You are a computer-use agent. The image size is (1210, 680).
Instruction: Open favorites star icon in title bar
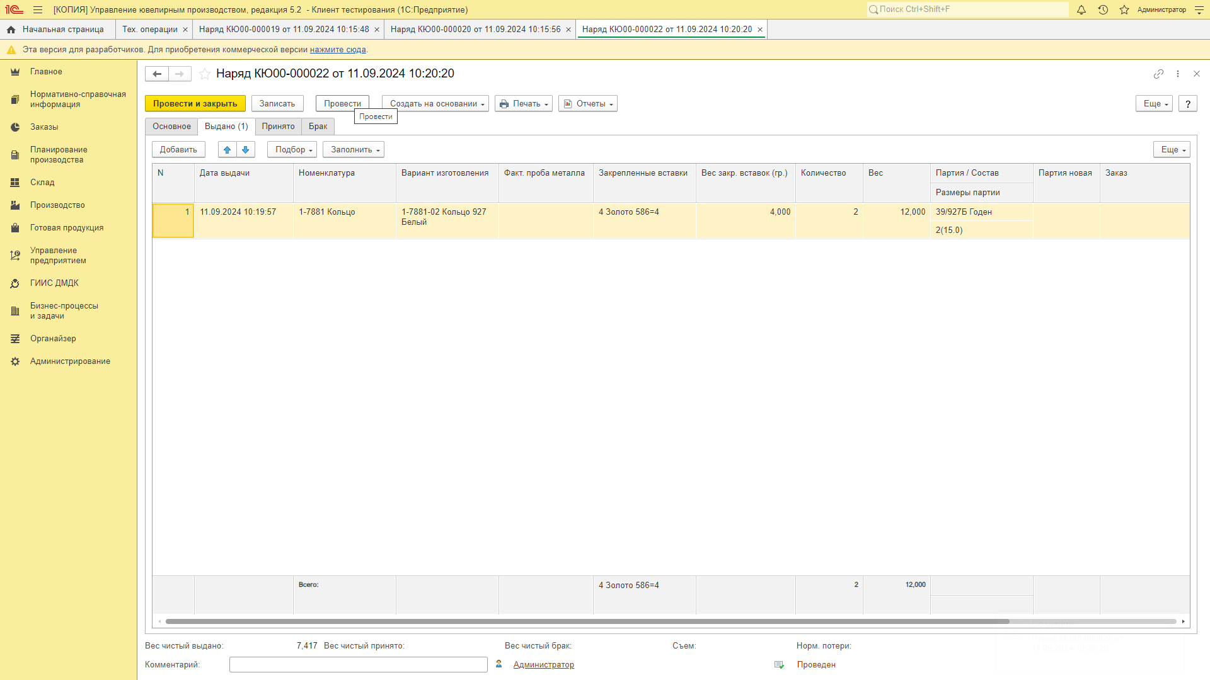(x=1124, y=9)
